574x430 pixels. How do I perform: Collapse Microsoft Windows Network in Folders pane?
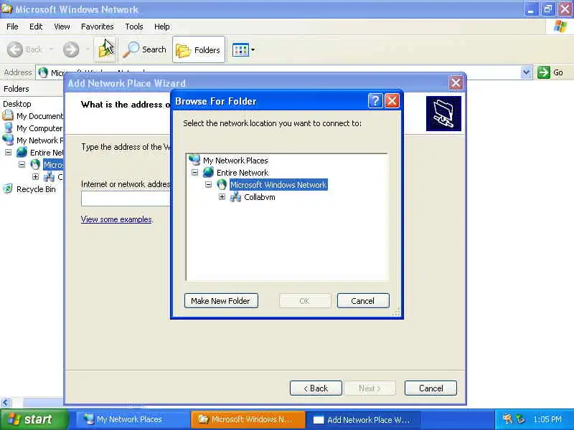22,165
